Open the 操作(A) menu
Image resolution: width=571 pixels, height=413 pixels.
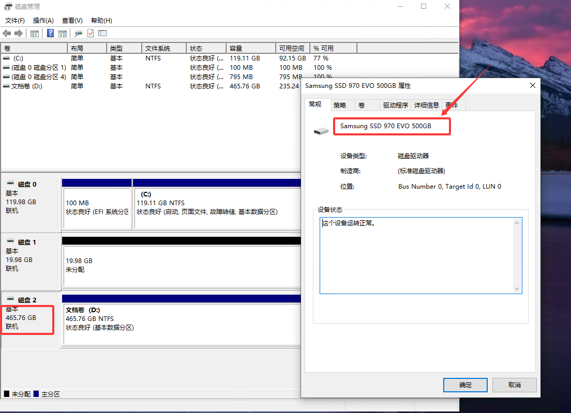pyautogui.click(x=43, y=21)
